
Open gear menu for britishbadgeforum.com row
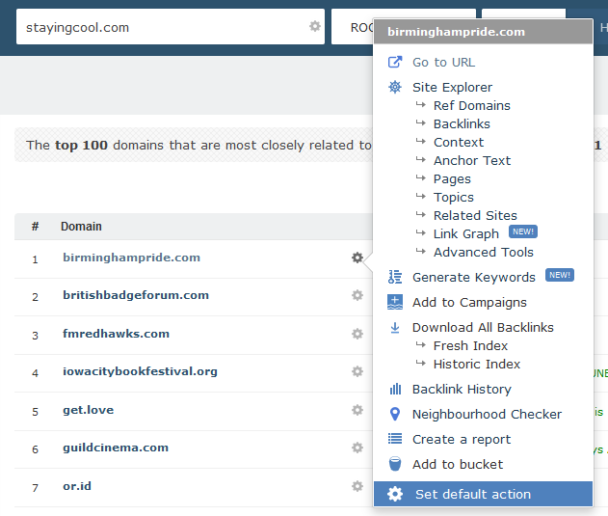pos(357,295)
